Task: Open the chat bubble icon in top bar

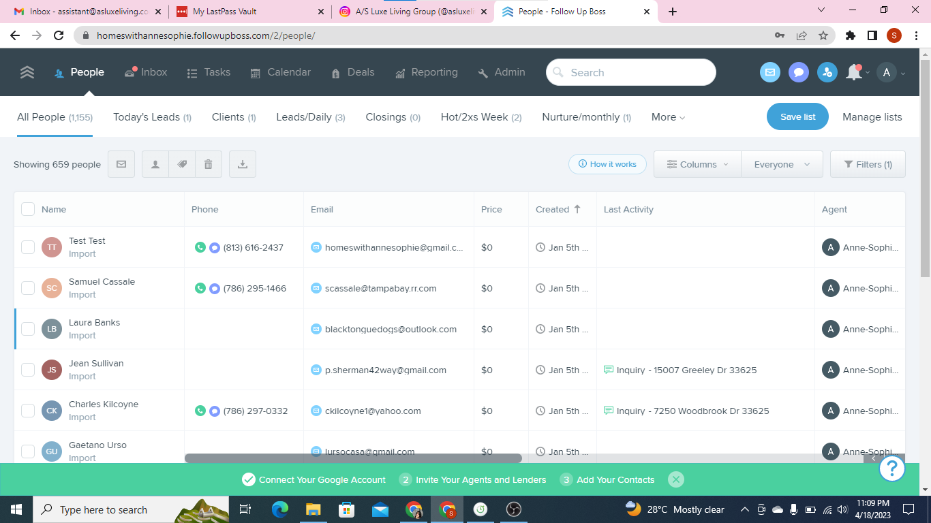Action: [799, 72]
